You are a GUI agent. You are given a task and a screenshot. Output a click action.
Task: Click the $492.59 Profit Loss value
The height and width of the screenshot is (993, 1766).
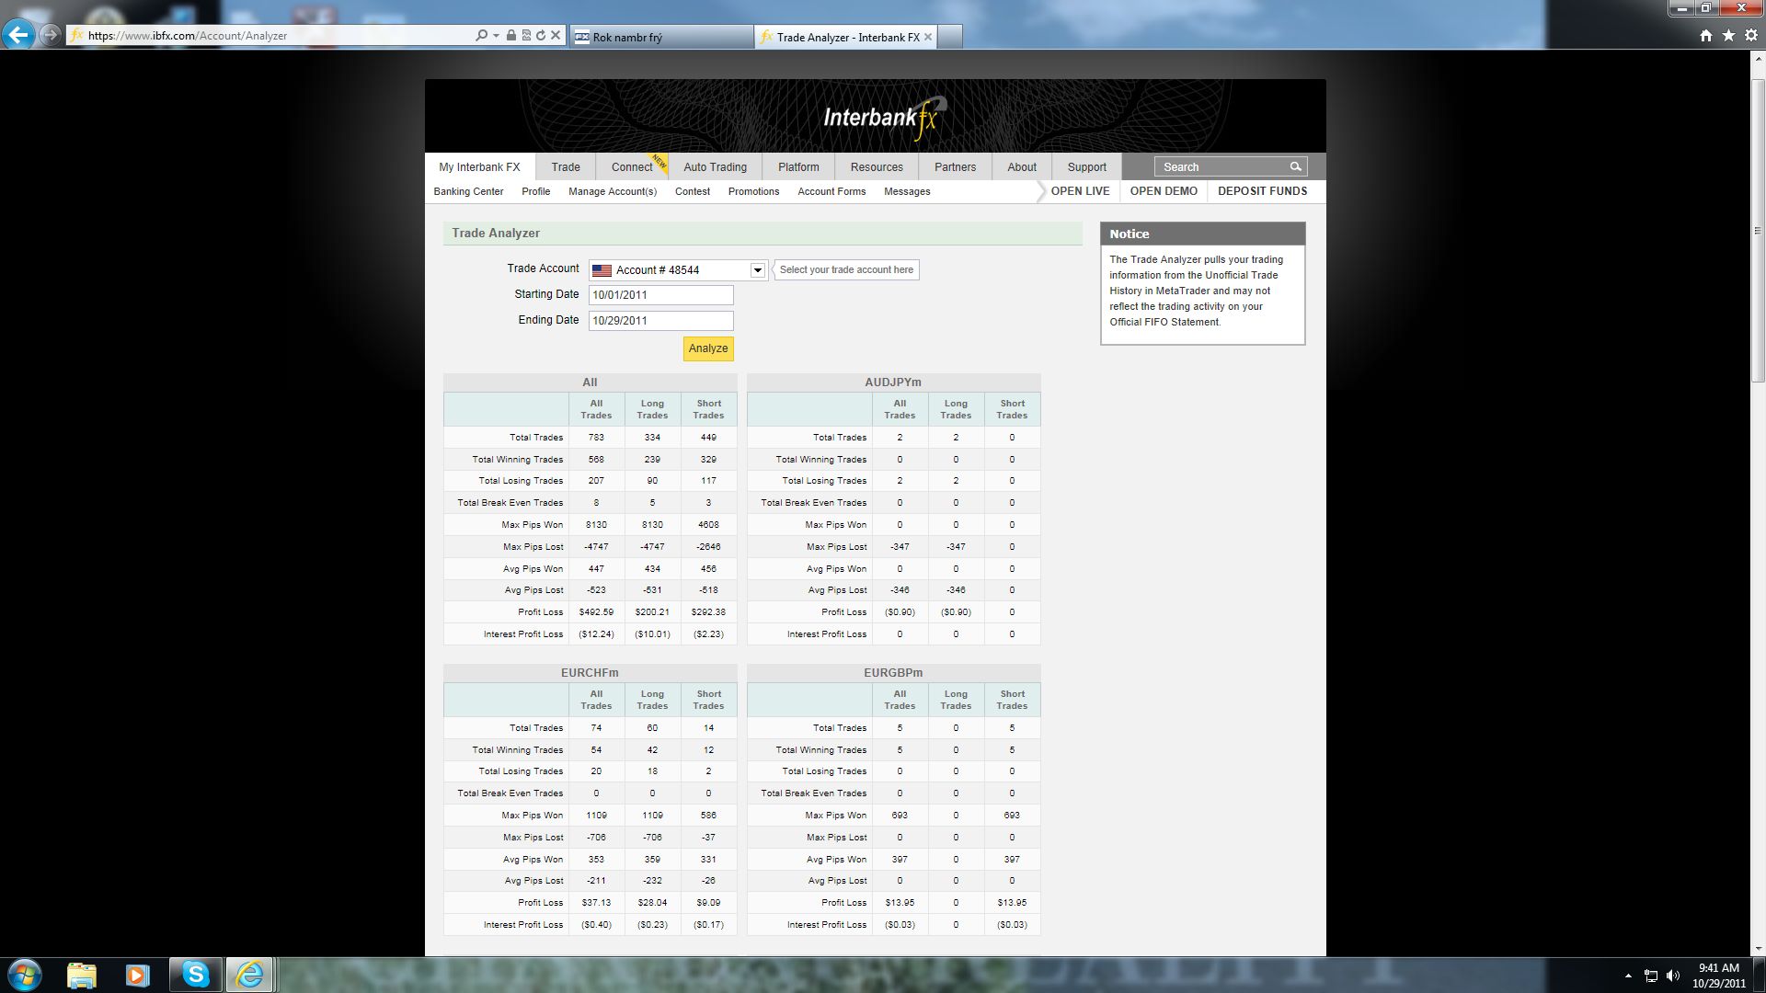[596, 612]
